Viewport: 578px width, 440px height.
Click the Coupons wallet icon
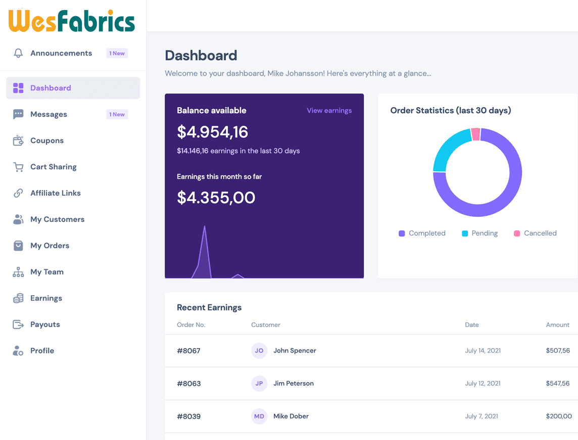tap(18, 140)
